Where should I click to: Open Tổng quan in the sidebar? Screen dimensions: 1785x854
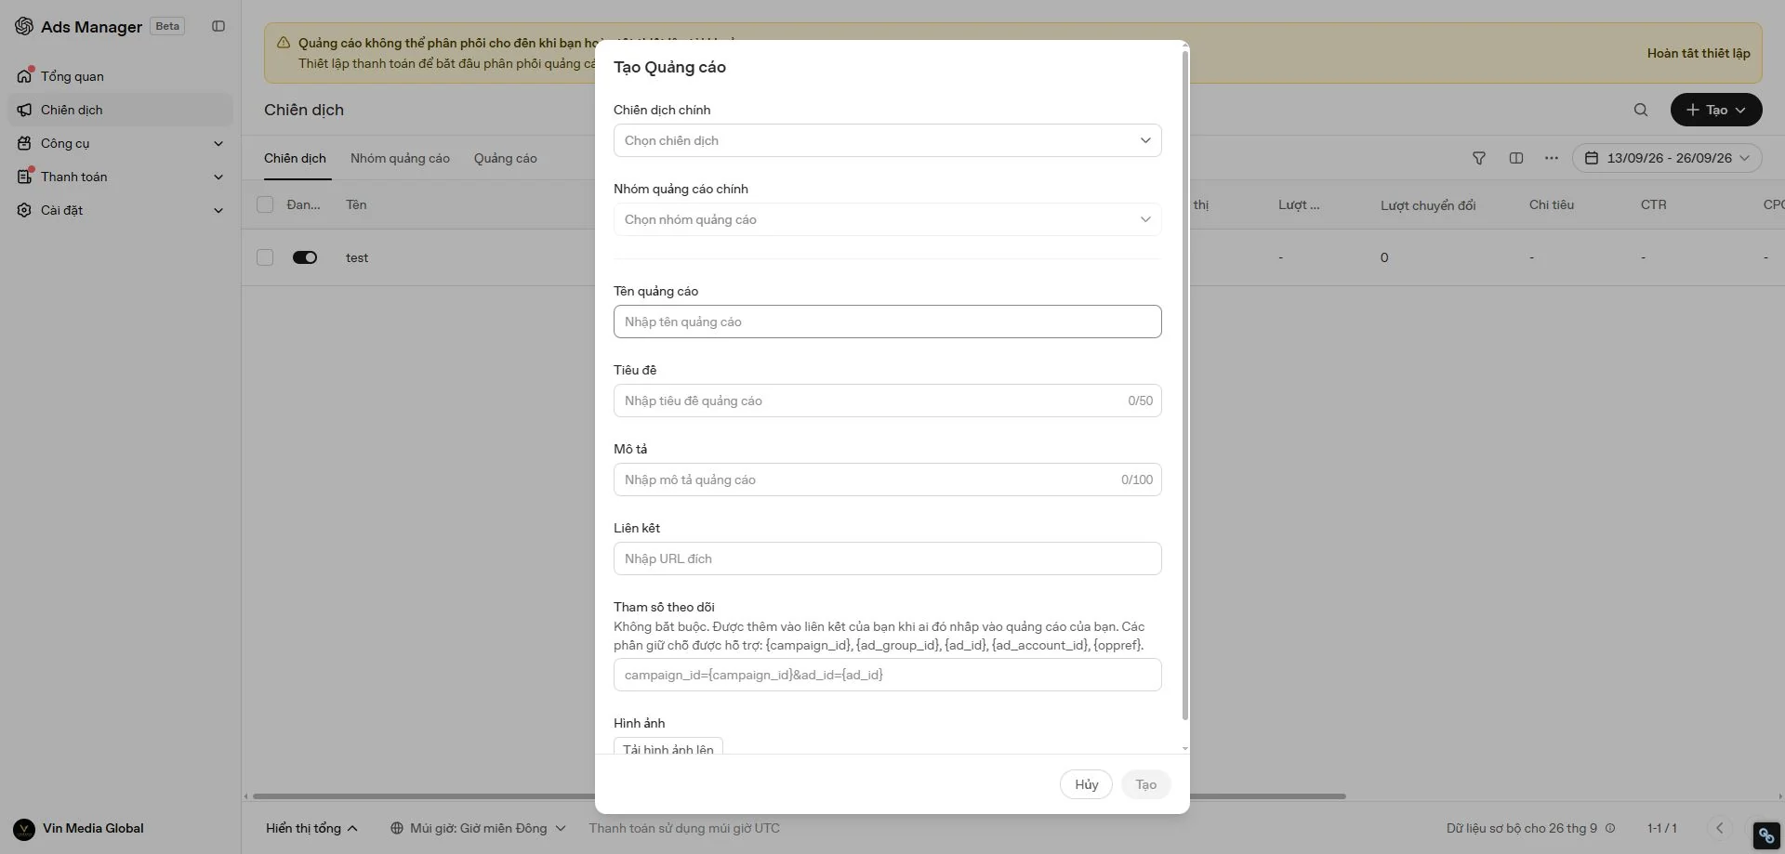(120, 76)
